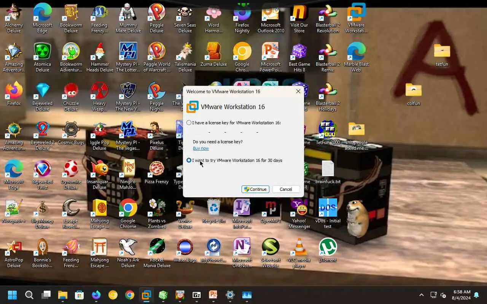Open the Zuma Deluxe shortcut
Screen dimensions: 487x304
[x=213, y=54]
